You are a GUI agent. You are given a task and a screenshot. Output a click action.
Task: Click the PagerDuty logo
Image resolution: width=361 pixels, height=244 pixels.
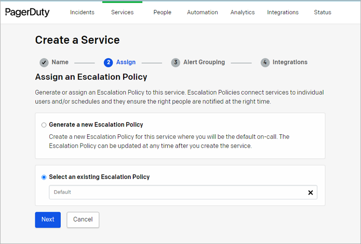tap(28, 12)
